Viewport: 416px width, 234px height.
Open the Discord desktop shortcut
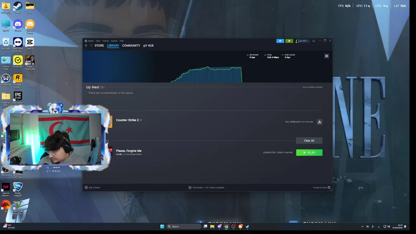[x=18, y=26]
